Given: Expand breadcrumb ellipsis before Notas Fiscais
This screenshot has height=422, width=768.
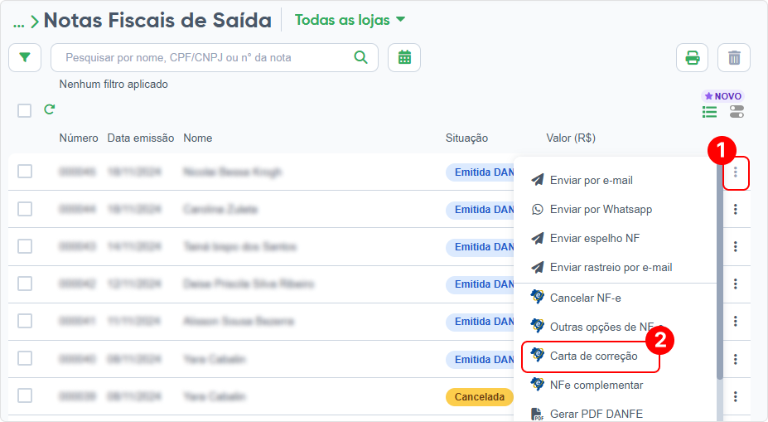Looking at the screenshot, I should coord(18,22).
